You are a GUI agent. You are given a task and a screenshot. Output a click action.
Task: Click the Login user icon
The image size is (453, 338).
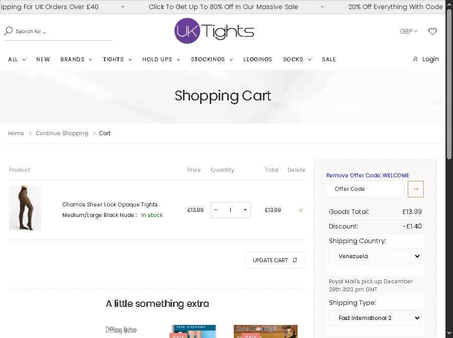pos(415,59)
